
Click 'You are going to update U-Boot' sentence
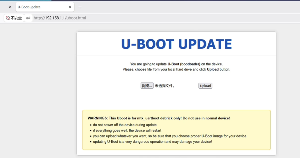tap(176, 64)
